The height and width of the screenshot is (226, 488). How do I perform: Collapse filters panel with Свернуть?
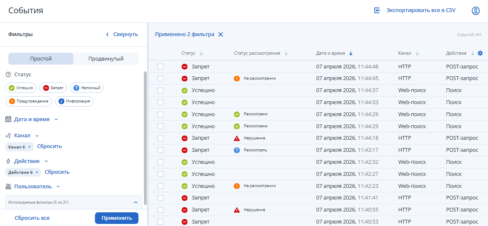click(121, 34)
